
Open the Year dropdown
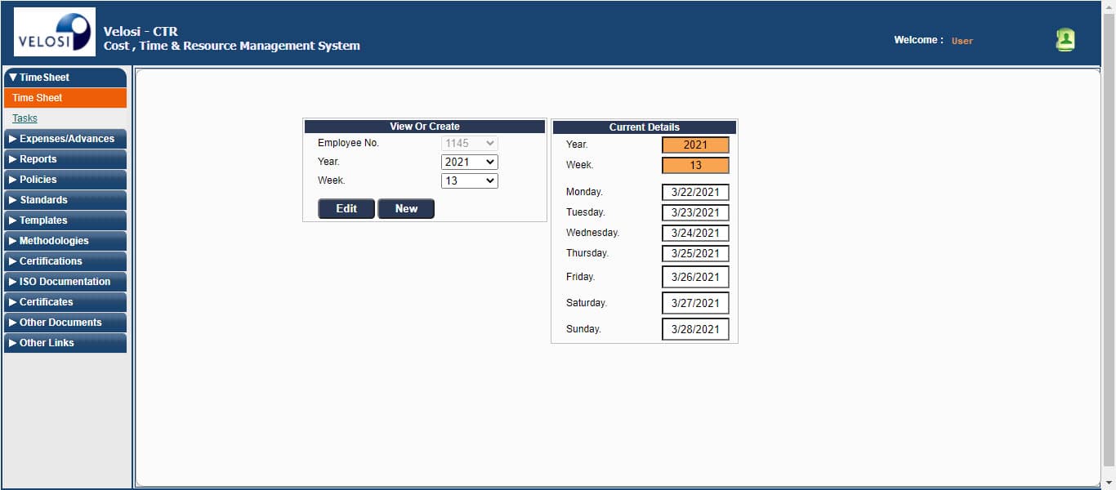coord(469,162)
